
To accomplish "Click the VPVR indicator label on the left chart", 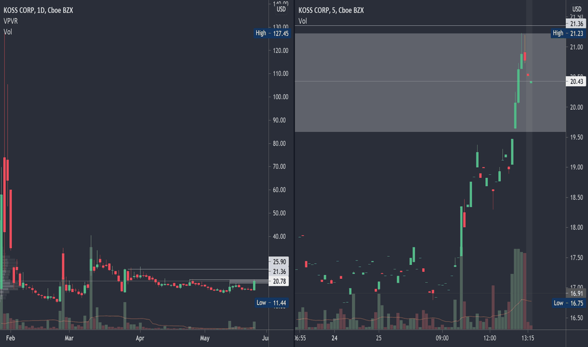I will pos(11,21).
